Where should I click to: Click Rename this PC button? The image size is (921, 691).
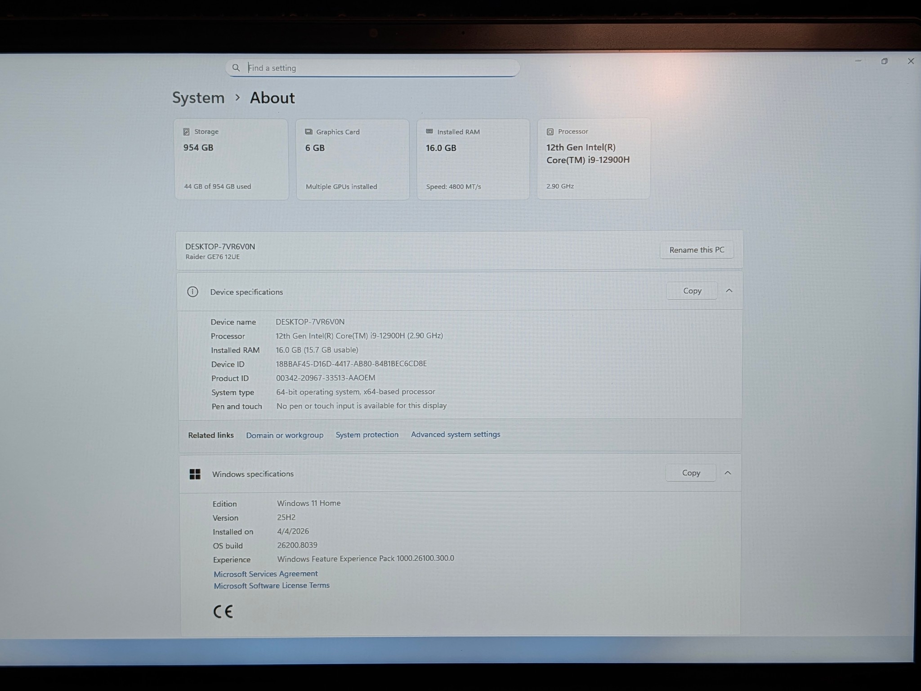point(697,250)
